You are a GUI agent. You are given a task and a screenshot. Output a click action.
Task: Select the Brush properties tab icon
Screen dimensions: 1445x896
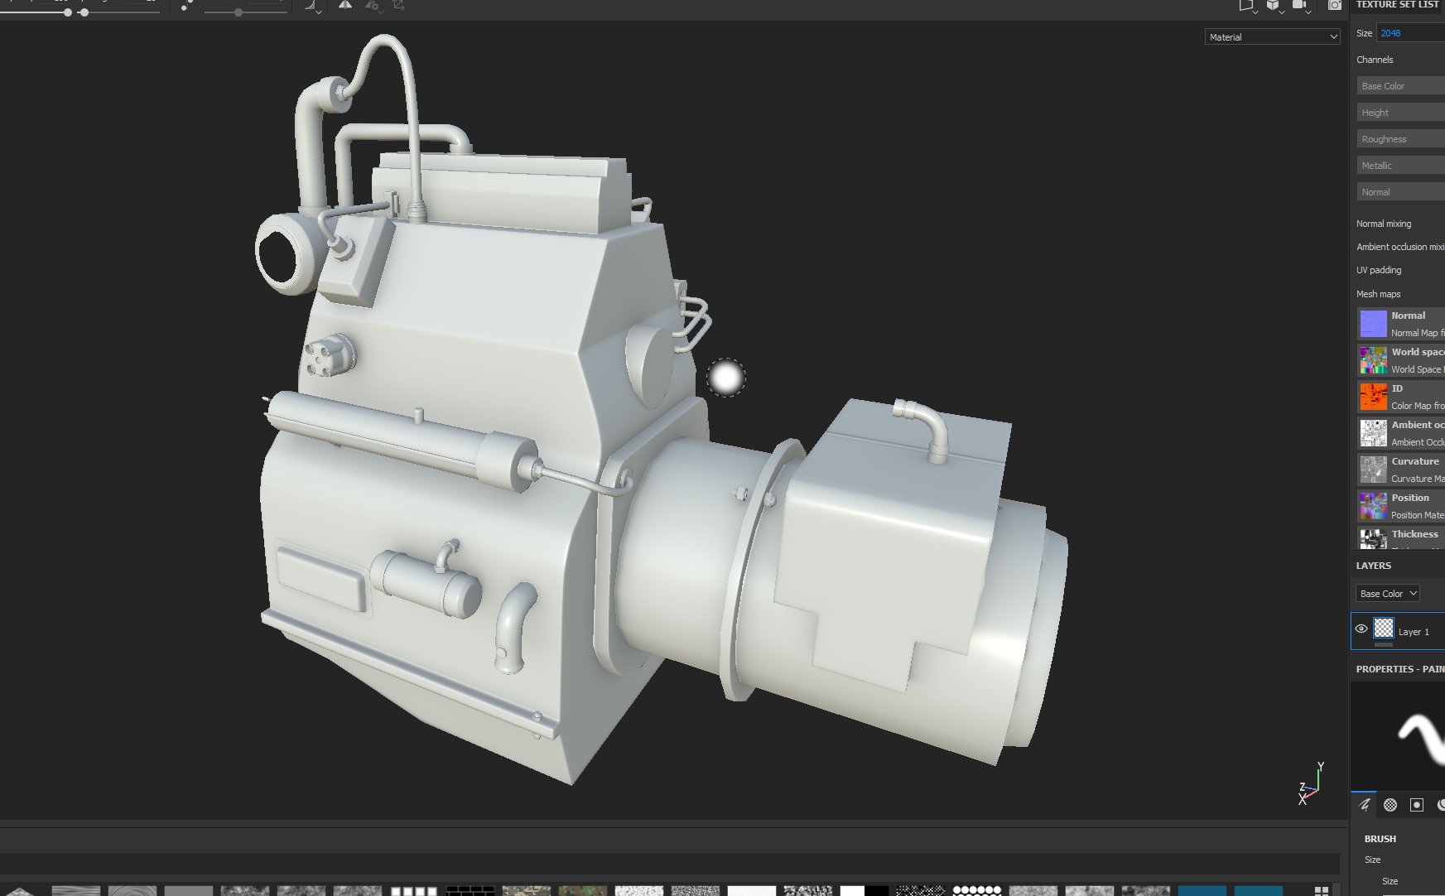tap(1364, 804)
